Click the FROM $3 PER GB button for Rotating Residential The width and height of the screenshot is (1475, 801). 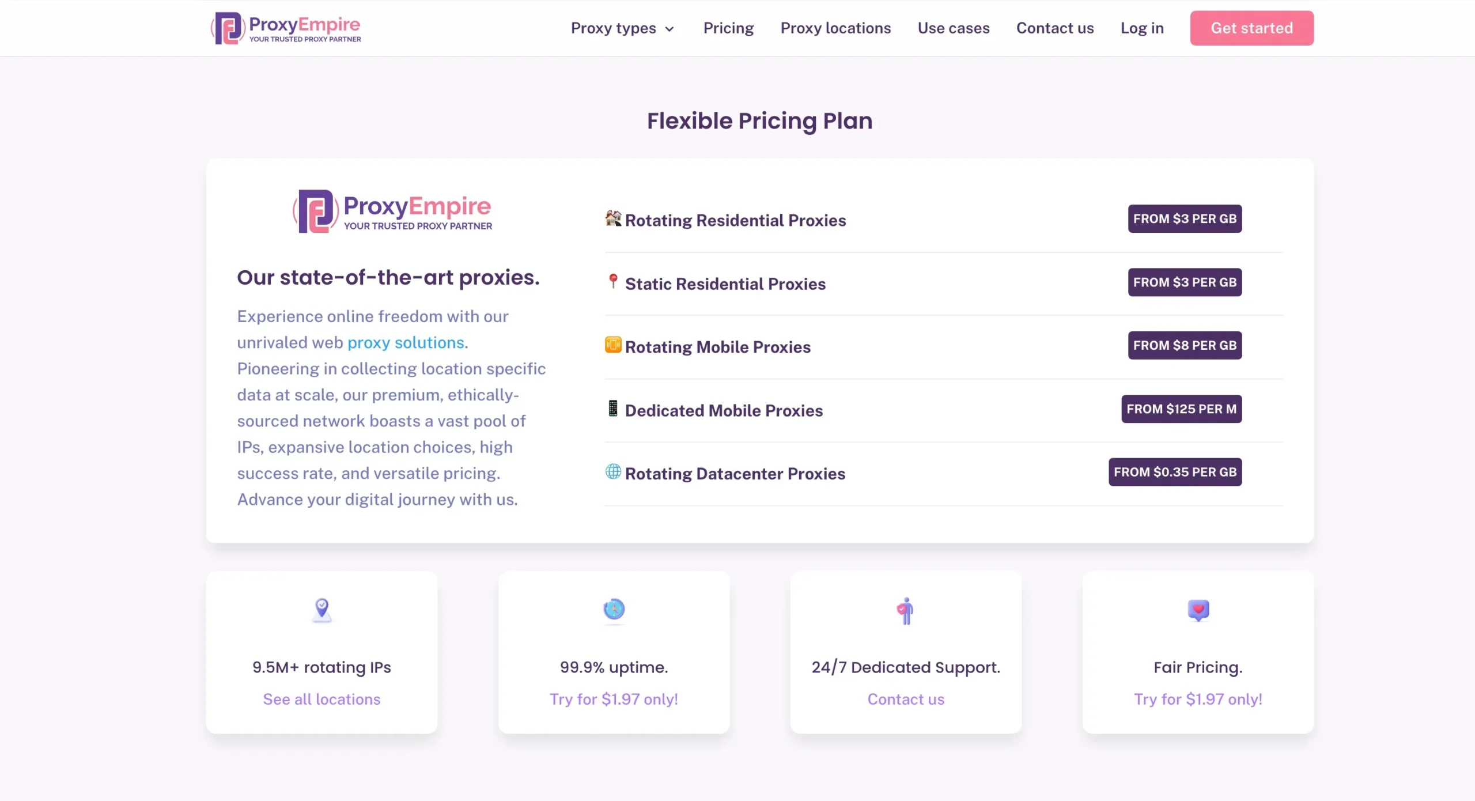(x=1185, y=219)
